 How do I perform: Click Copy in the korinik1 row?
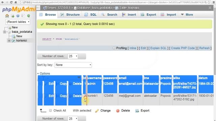(x=63, y=96)
